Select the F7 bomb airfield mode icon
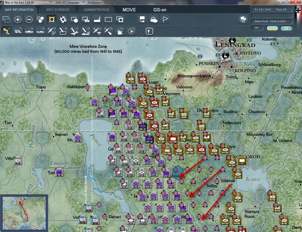The image size is (302, 232). [x=74, y=31]
